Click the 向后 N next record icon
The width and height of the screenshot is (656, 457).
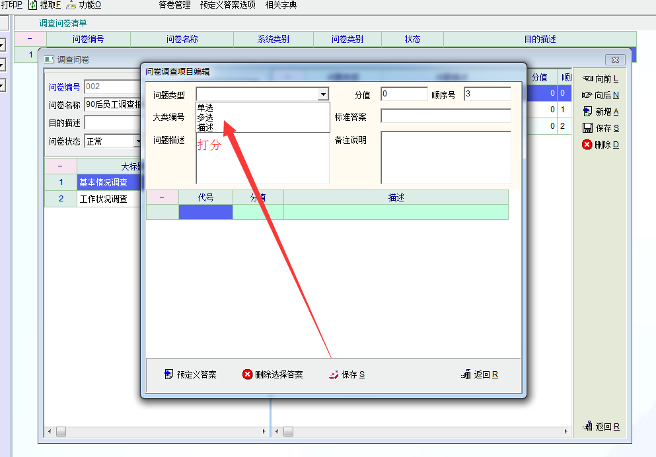[x=587, y=95]
